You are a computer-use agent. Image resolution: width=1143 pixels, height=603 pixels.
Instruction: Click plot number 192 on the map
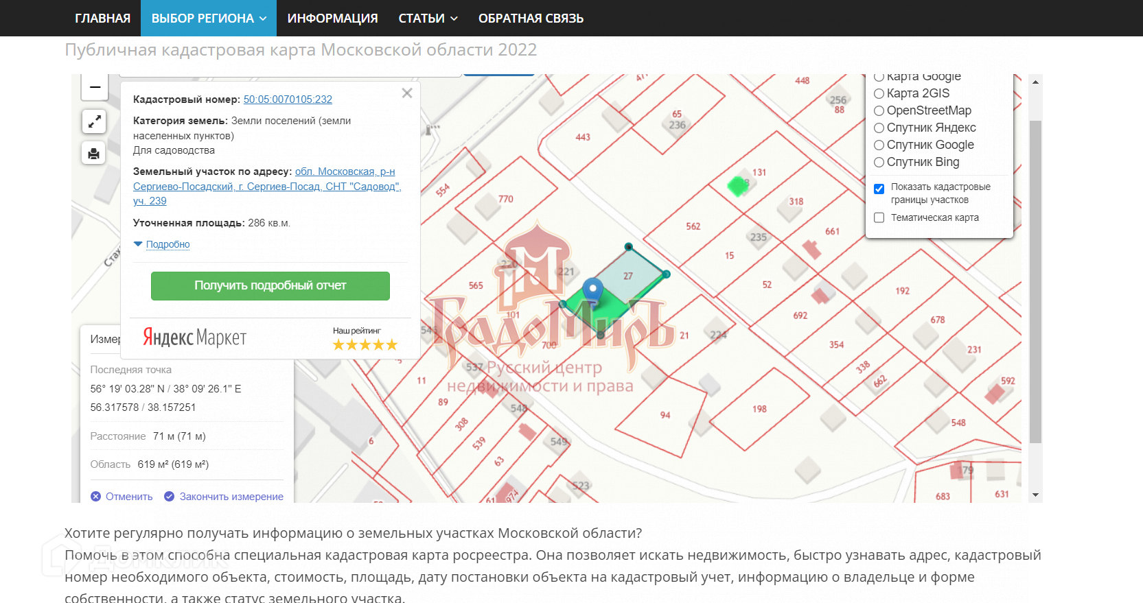tap(903, 291)
